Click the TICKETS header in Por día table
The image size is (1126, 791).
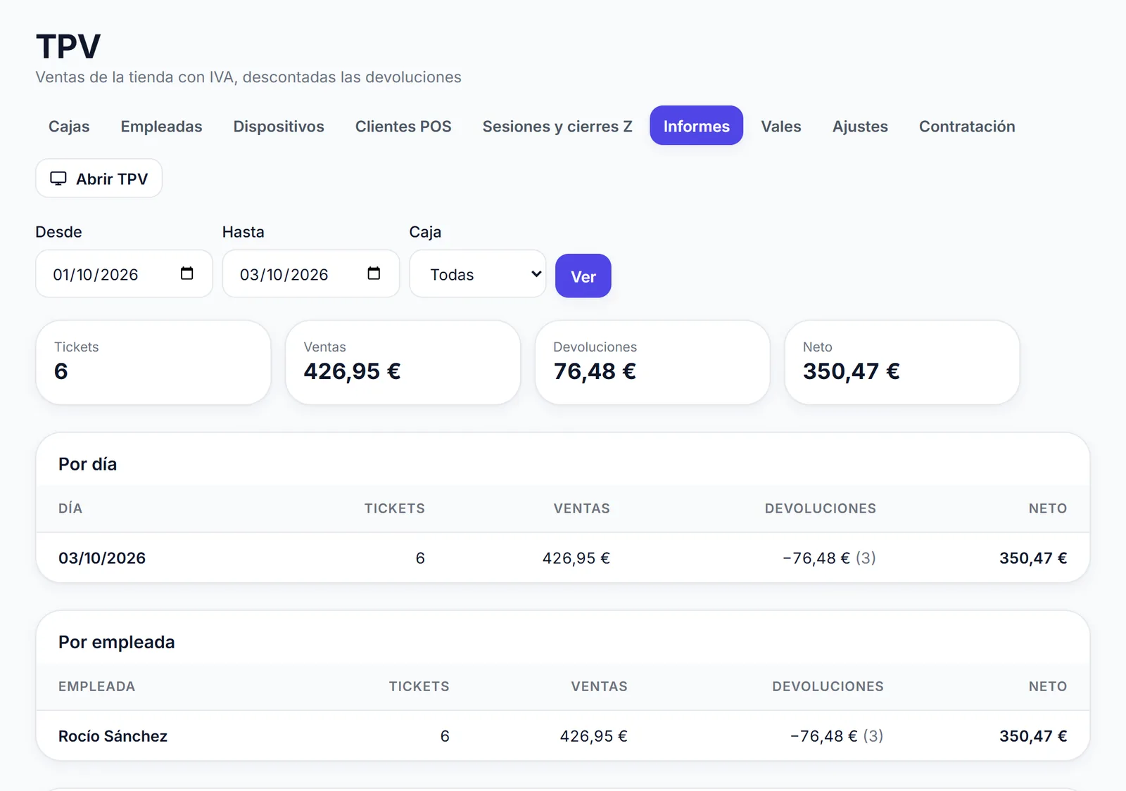coord(395,508)
